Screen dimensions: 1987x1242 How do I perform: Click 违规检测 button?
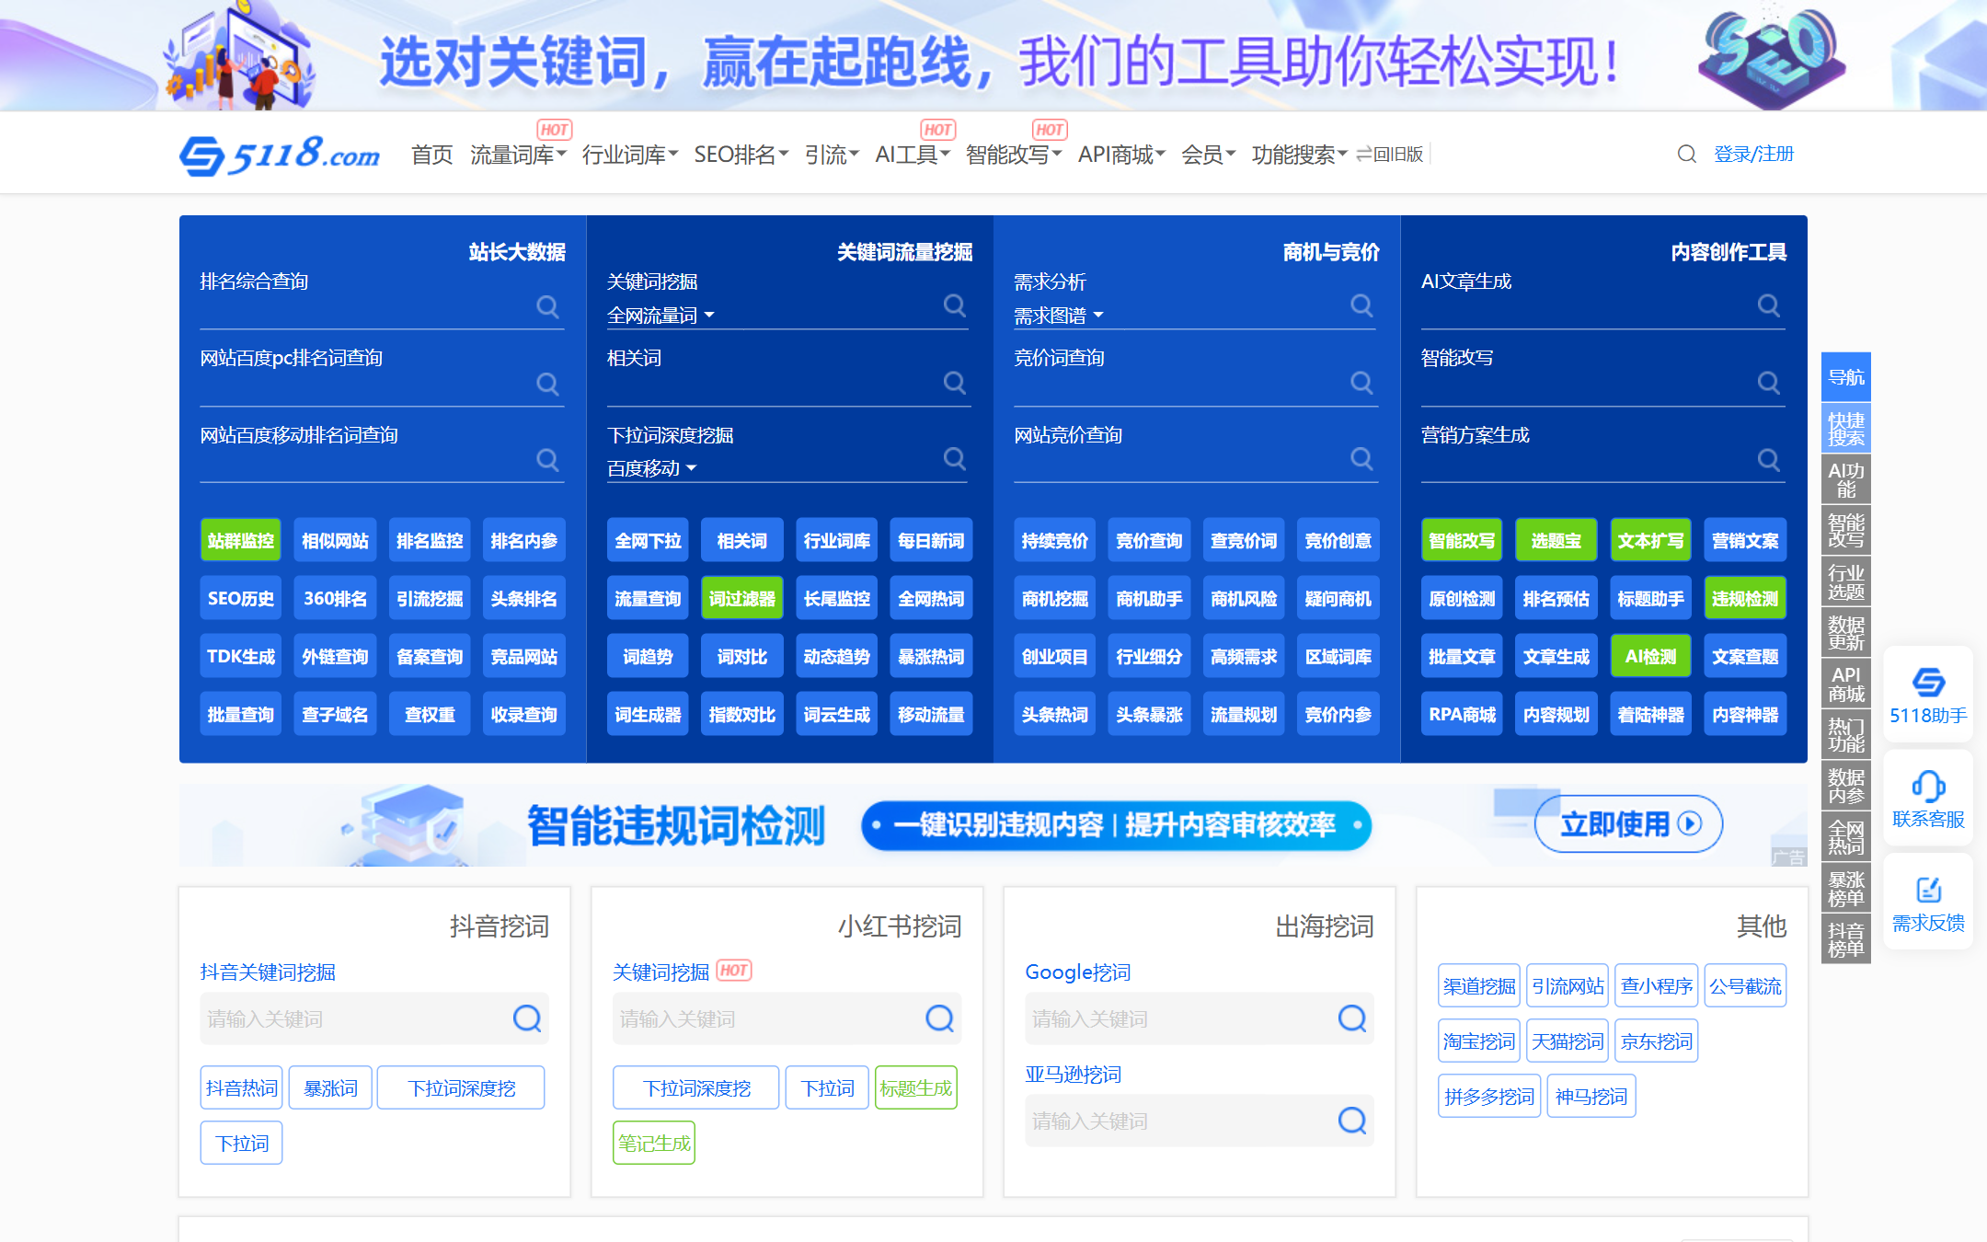click(x=1744, y=598)
